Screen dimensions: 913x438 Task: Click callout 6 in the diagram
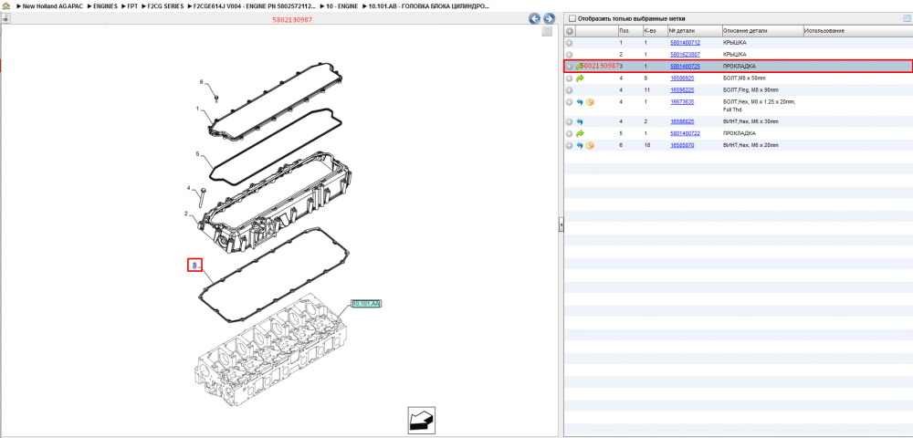point(202,82)
